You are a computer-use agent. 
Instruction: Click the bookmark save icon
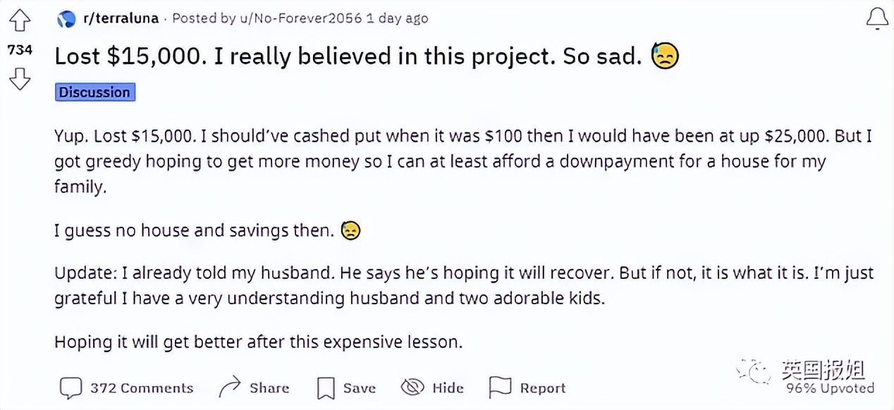(326, 387)
